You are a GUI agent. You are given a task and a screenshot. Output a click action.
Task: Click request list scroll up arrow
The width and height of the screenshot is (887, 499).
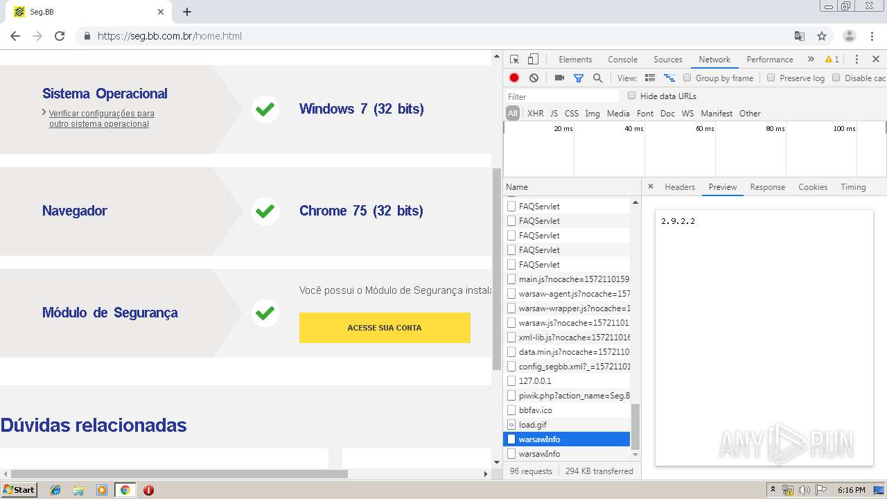[x=635, y=203]
